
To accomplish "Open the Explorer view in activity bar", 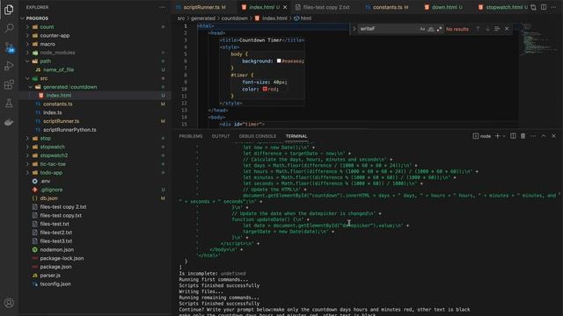I will tap(9, 10).
